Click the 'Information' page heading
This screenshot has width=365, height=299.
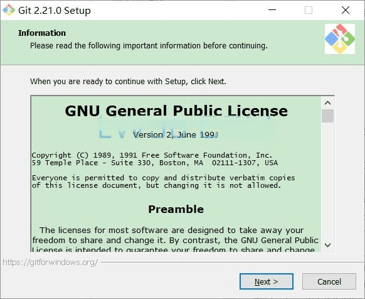(42, 33)
